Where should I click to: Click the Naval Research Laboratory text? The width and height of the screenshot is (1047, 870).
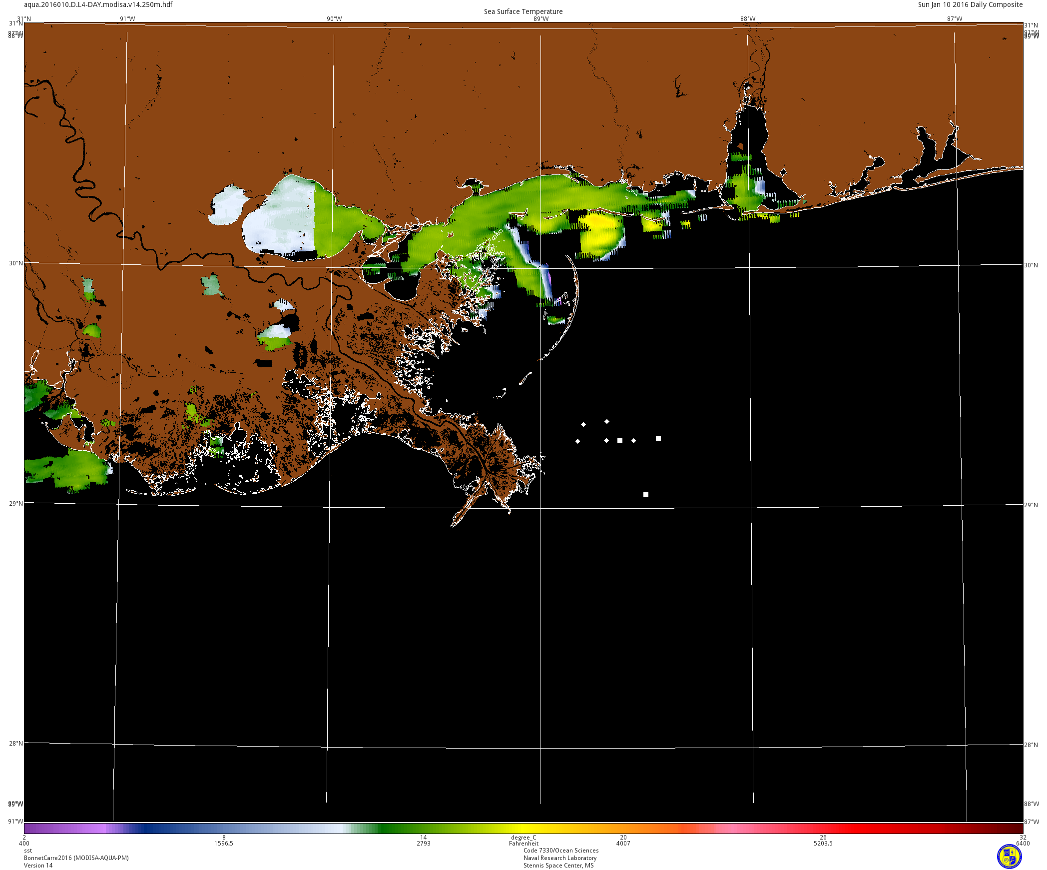[x=560, y=858]
